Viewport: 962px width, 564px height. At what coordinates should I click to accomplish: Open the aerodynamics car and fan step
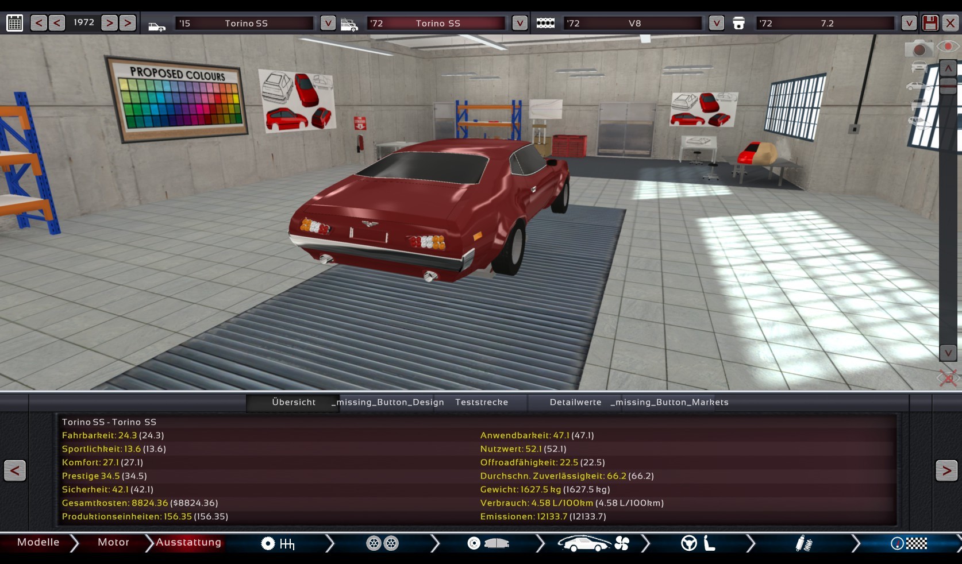pyautogui.click(x=593, y=543)
